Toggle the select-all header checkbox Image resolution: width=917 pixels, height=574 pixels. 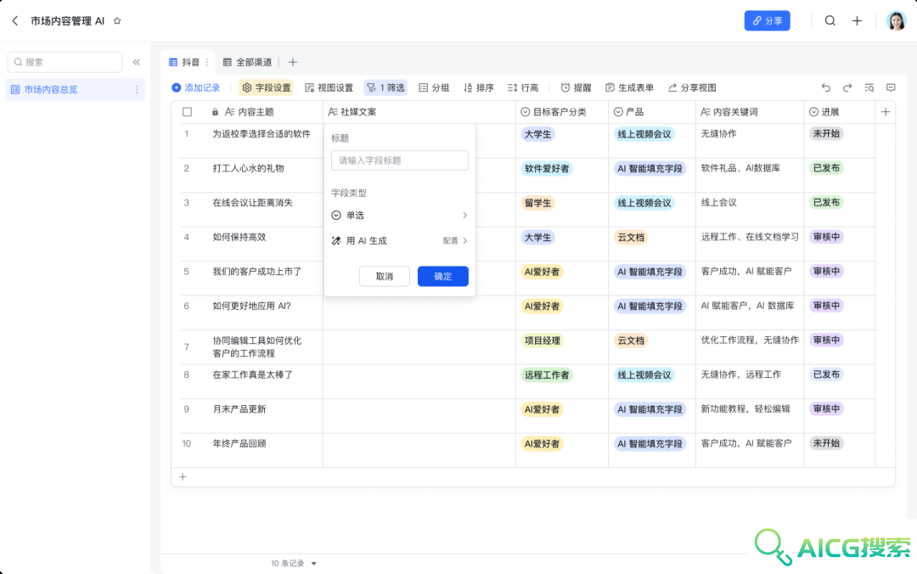[x=187, y=112]
